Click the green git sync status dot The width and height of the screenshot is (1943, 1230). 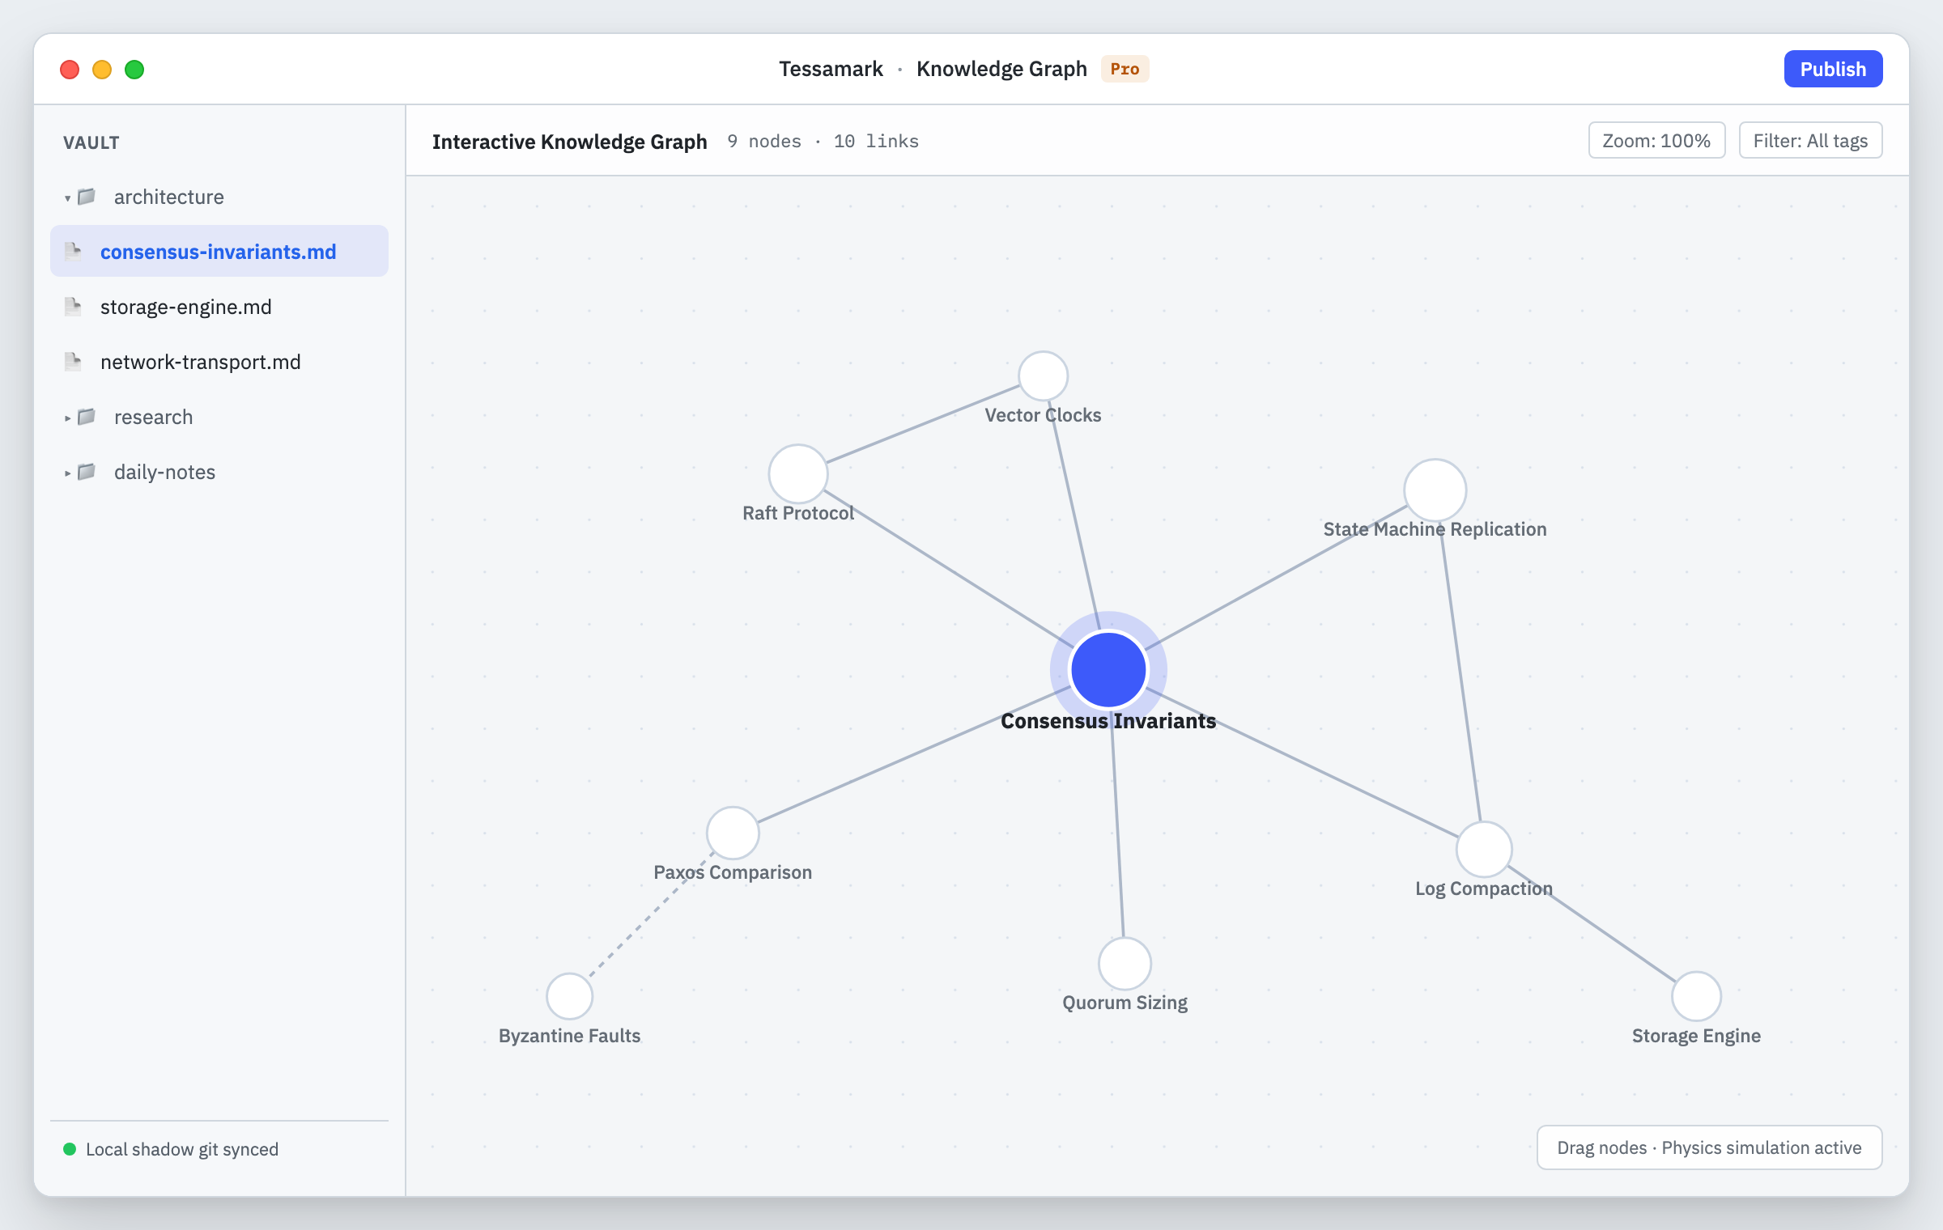coord(70,1149)
